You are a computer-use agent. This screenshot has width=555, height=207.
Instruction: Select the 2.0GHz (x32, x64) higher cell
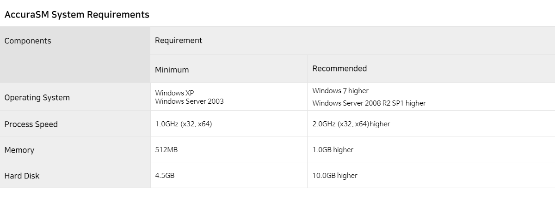431,124
